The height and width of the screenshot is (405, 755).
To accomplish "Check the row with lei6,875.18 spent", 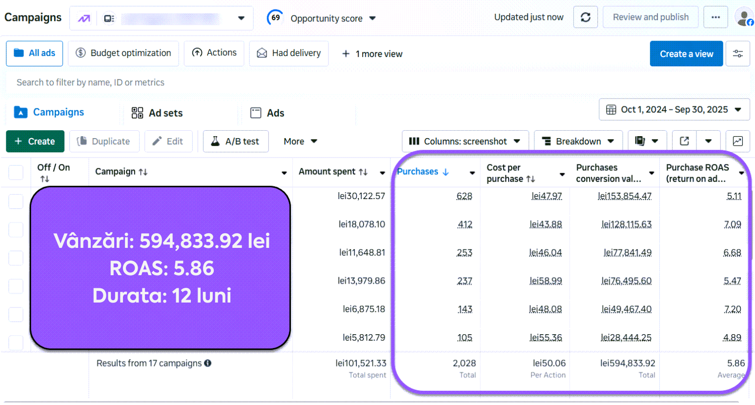I will [16, 315].
